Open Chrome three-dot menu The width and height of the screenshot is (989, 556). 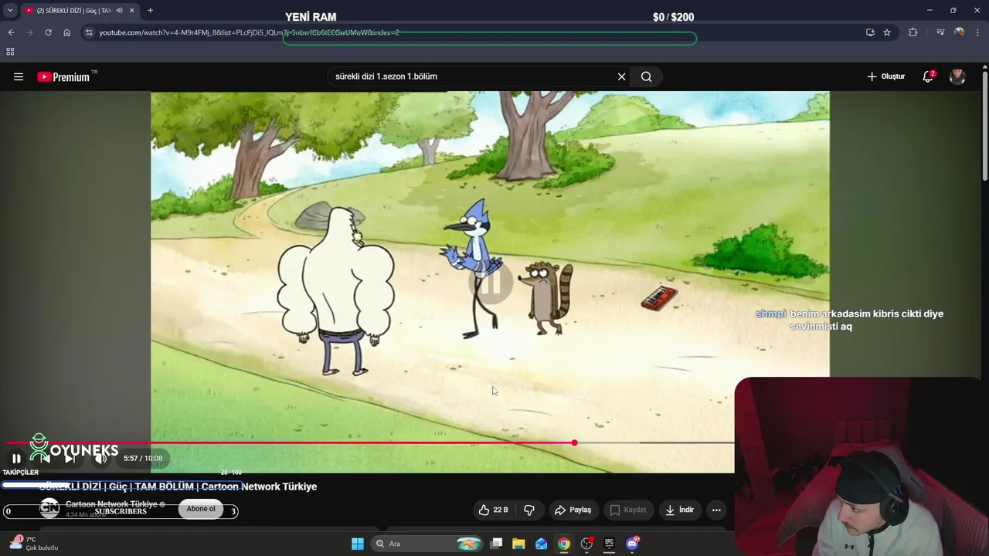coord(978,32)
